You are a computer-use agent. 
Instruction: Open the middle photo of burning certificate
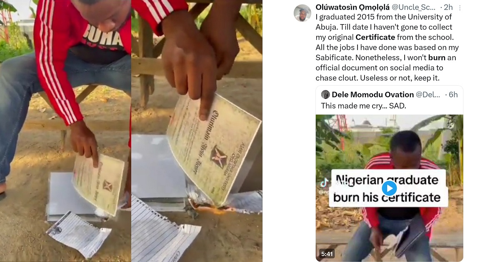tap(197, 131)
